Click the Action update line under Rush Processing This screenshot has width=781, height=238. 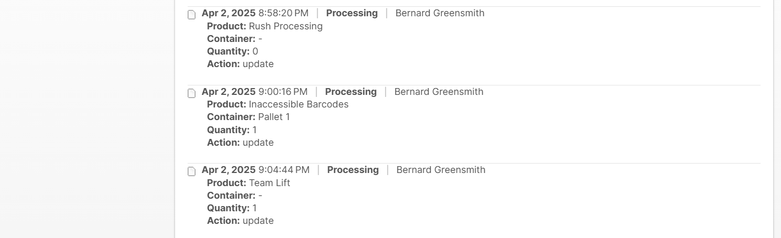[x=240, y=64]
